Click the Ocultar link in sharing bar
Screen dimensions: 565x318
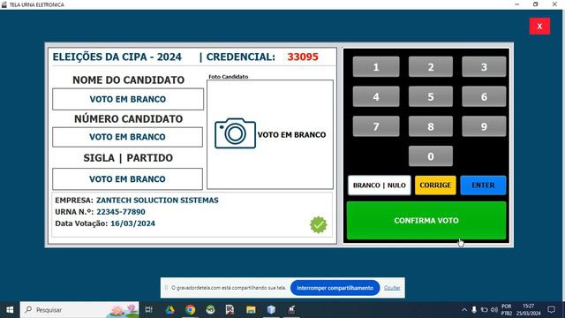point(392,288)
